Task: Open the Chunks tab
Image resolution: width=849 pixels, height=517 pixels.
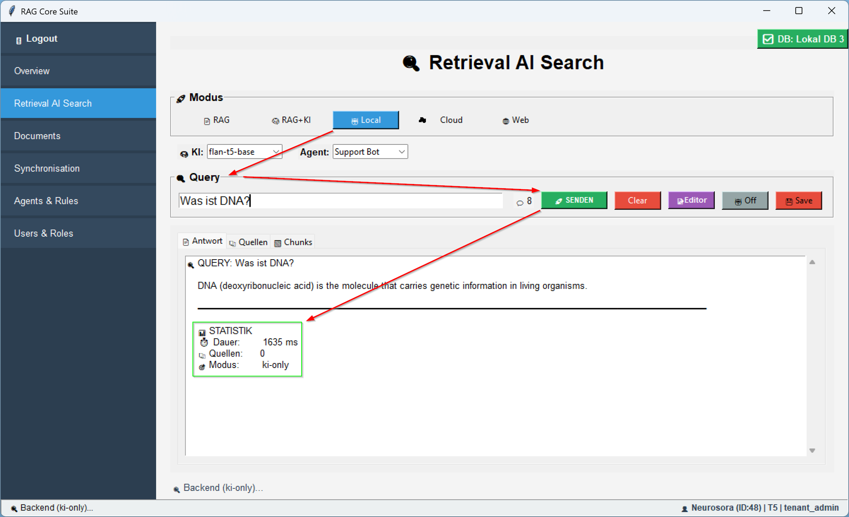Action: coord(293,242)
